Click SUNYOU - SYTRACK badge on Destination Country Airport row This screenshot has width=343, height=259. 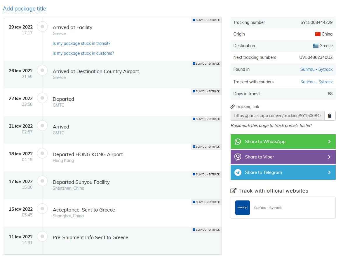(x=206, y=64)
